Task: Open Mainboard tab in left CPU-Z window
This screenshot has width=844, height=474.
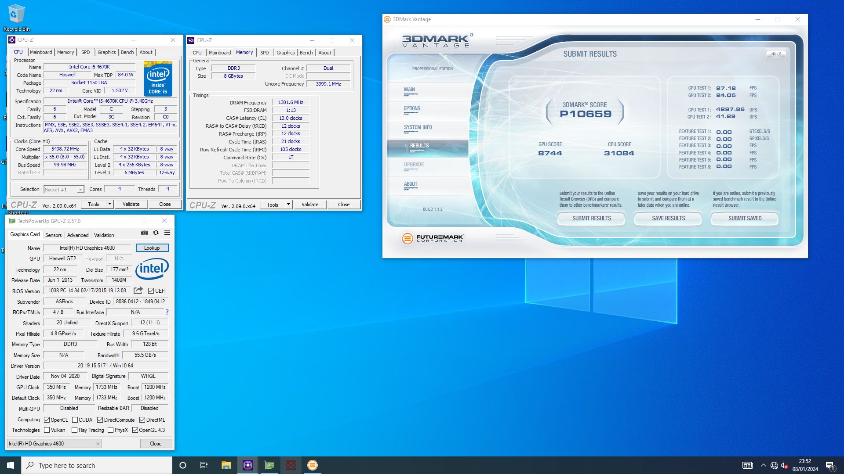Action: click(x=41, y=52)
